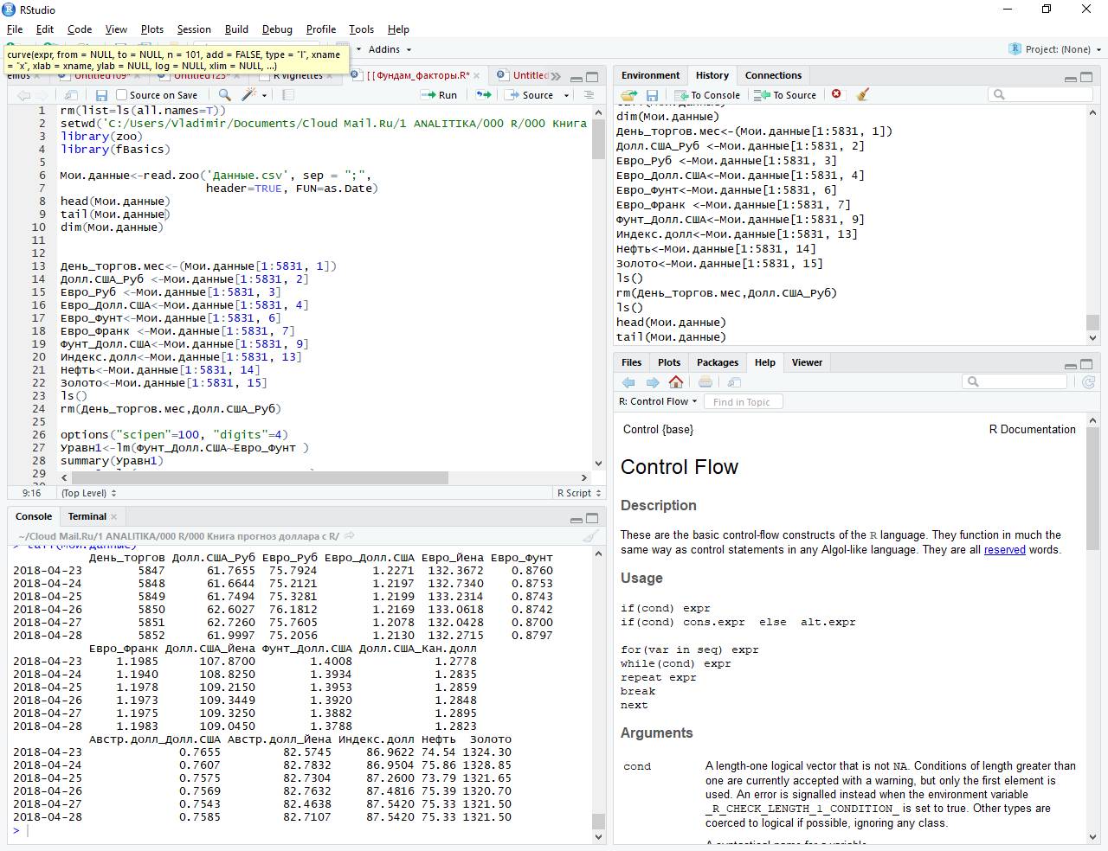Close the Фундам_факторы.R tab
Image resolution: width=1108 pixels, height=851 pixels.
pos(477,75)
